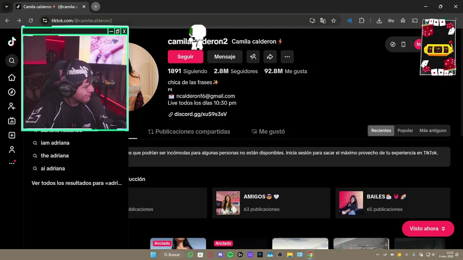Select the Camila calderon browser tab
This screenshot has height=260, width=463.
(51, 6)
